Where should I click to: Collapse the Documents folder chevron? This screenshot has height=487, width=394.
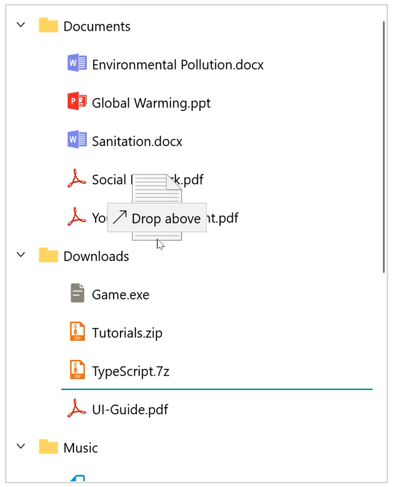pos(21,25)
